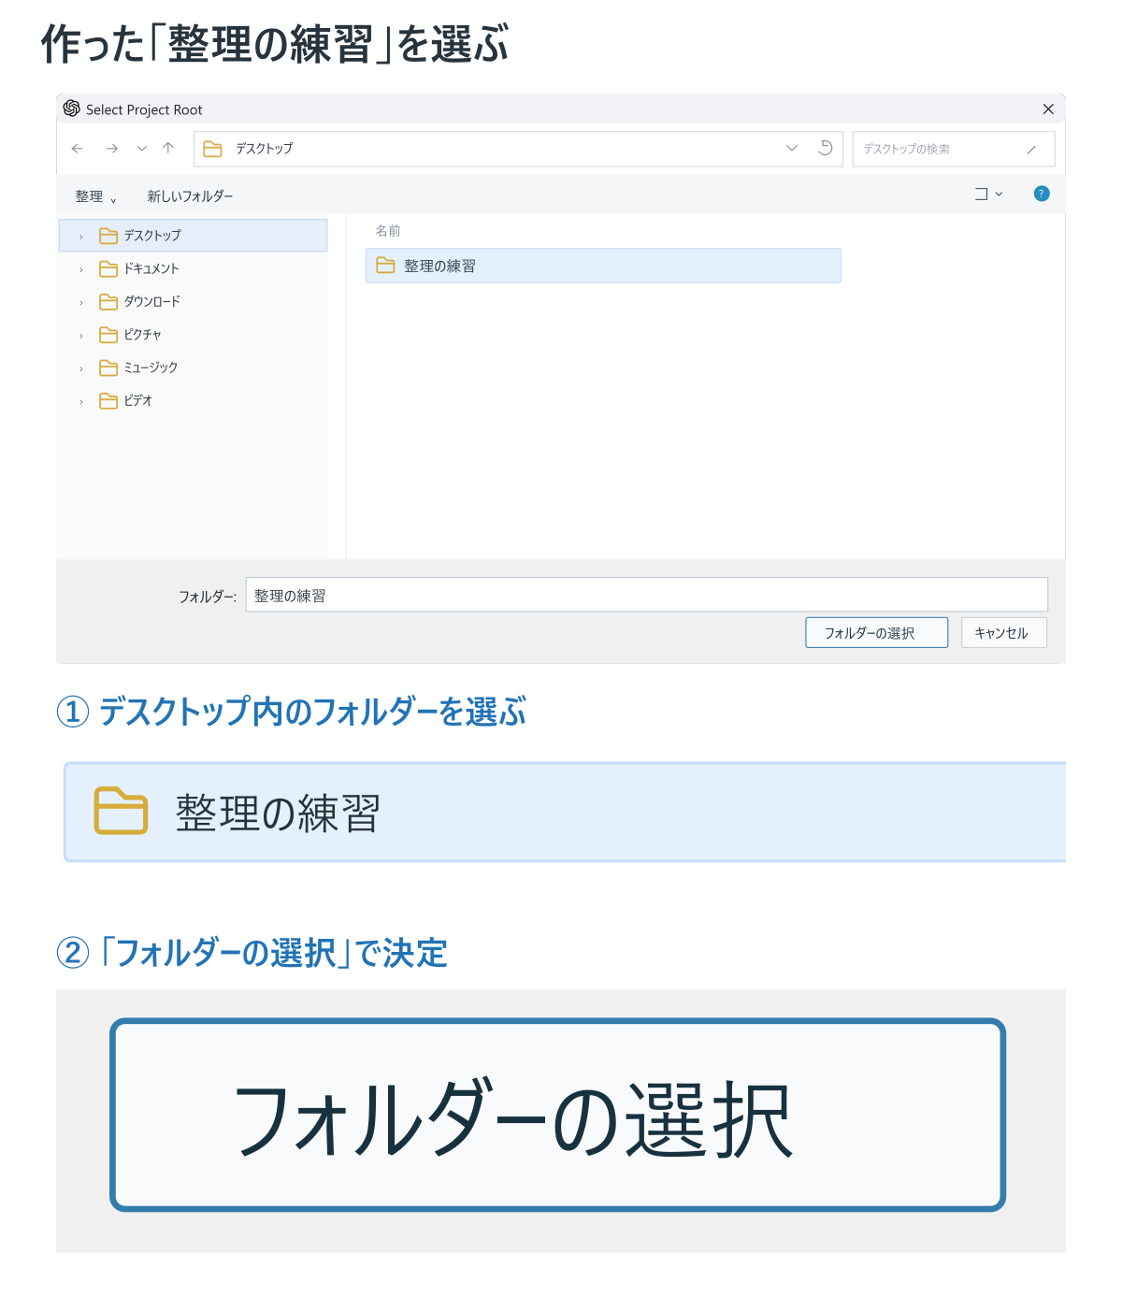Expand the ドキュメント tree node
This screenshot has width=1122, height=1311.
[81, 269]
